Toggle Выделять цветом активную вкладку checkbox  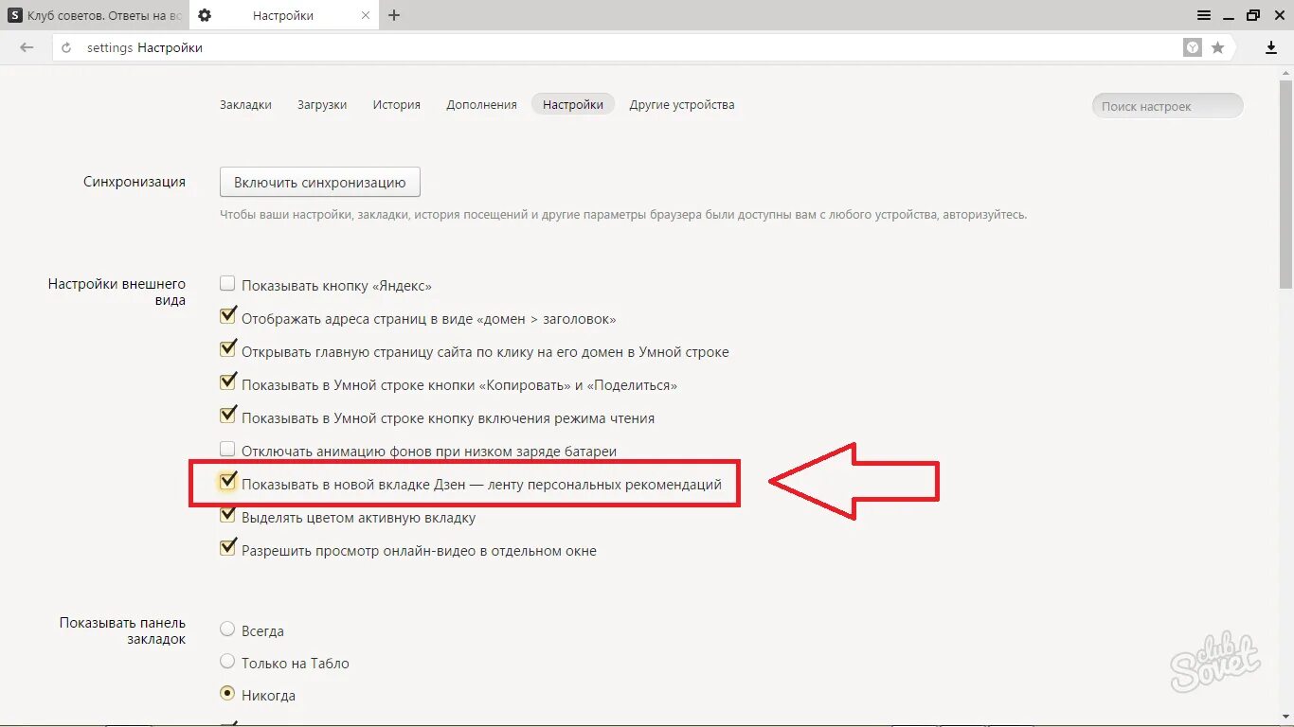pyautogui.click(x=227, y=515)
